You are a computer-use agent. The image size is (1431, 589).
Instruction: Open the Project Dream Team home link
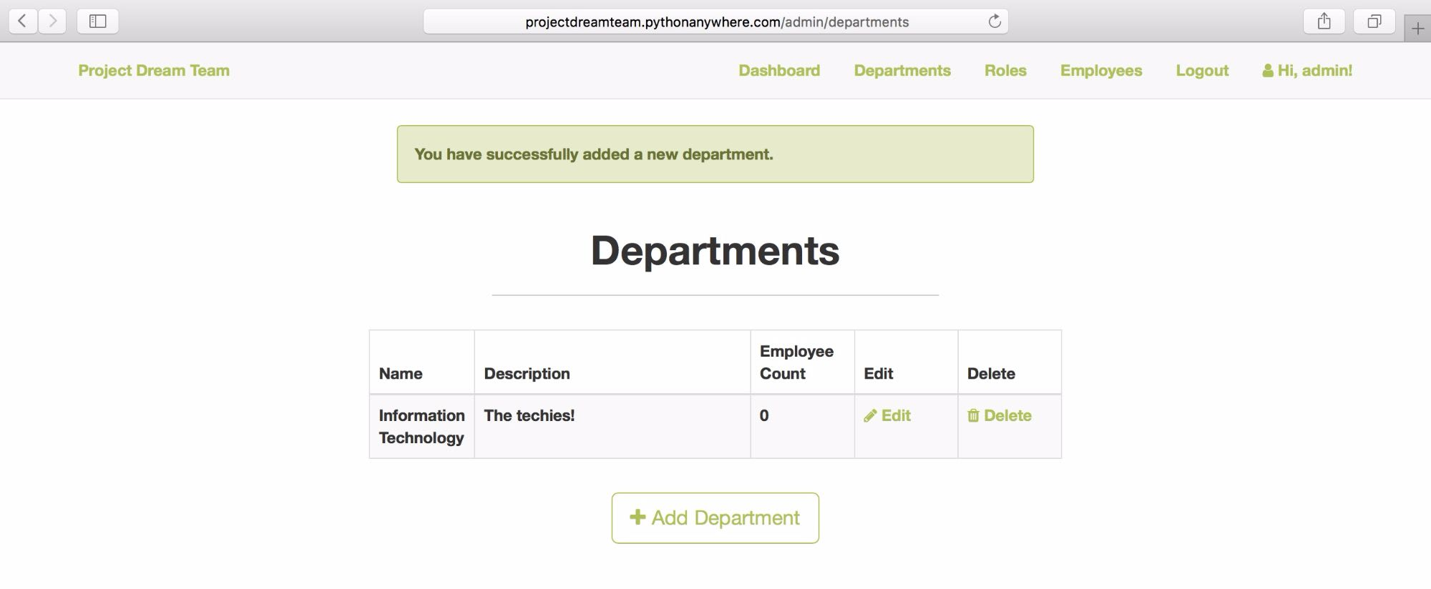pyautogui.click(x=154, y=70)
